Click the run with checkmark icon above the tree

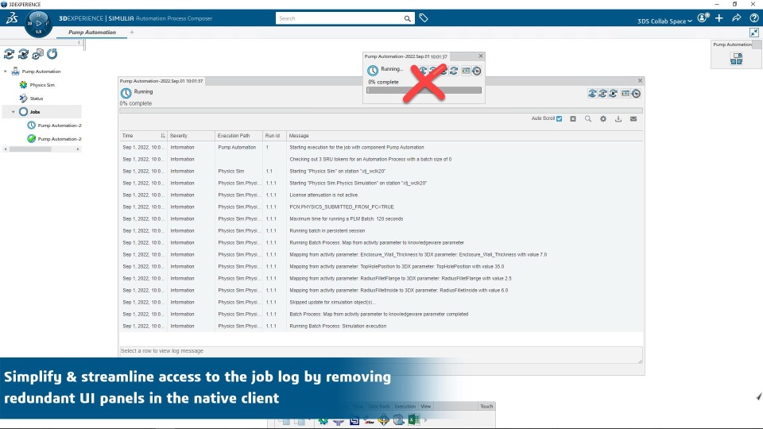tap(23, 54)
